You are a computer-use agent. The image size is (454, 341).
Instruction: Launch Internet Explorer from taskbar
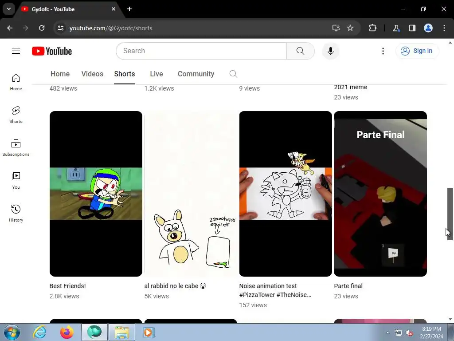39,332
